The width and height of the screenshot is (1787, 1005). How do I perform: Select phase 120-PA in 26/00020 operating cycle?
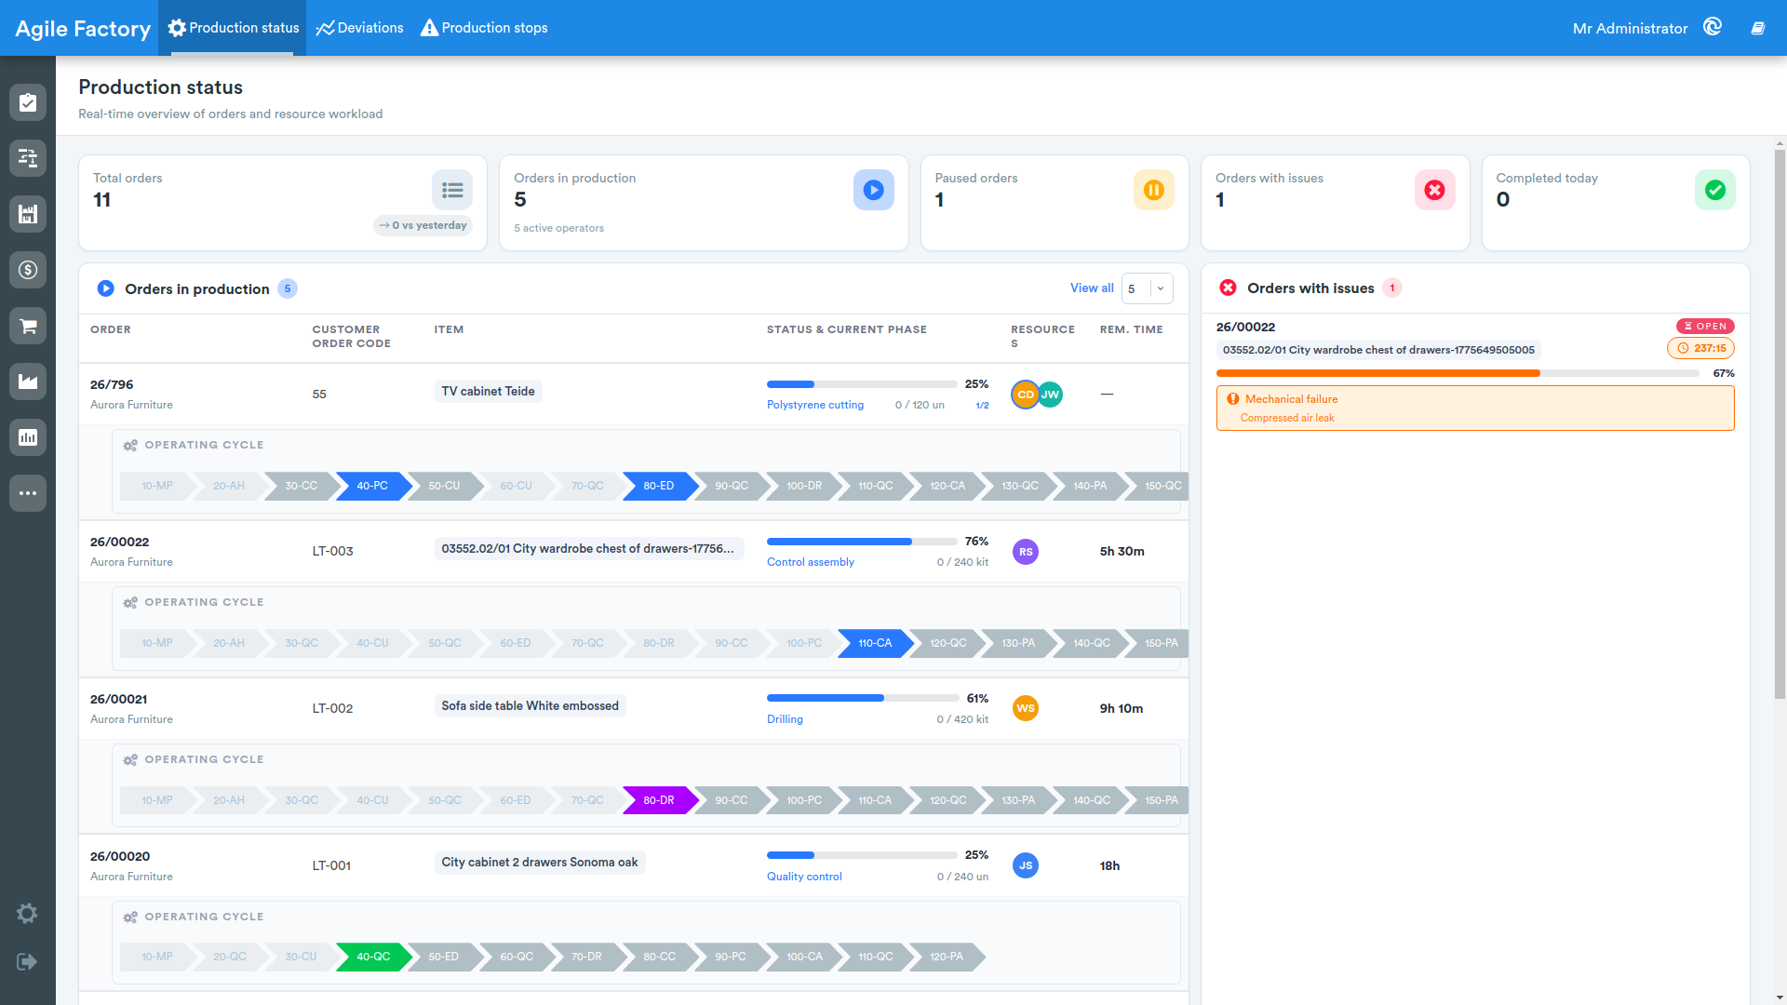[x=947, y=957]
